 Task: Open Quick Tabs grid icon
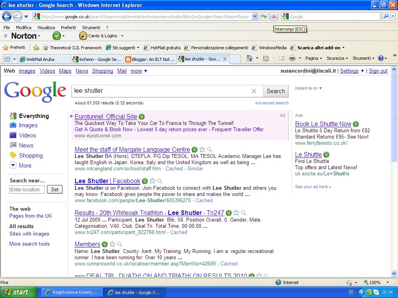click(7, 59)
